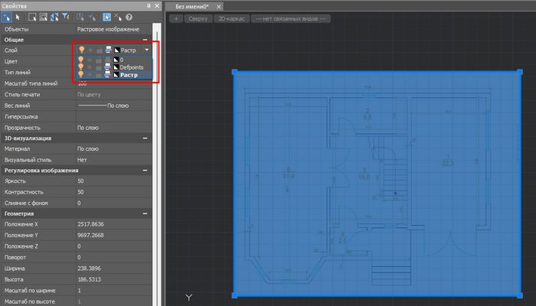Collapse the 3D-визуализация section
This screenshot has width=536, height=306.
(x=145, y=138)
